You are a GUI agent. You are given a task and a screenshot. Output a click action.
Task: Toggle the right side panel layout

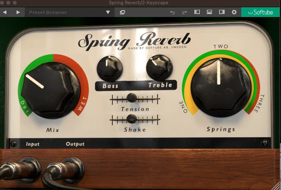(222, 12)
